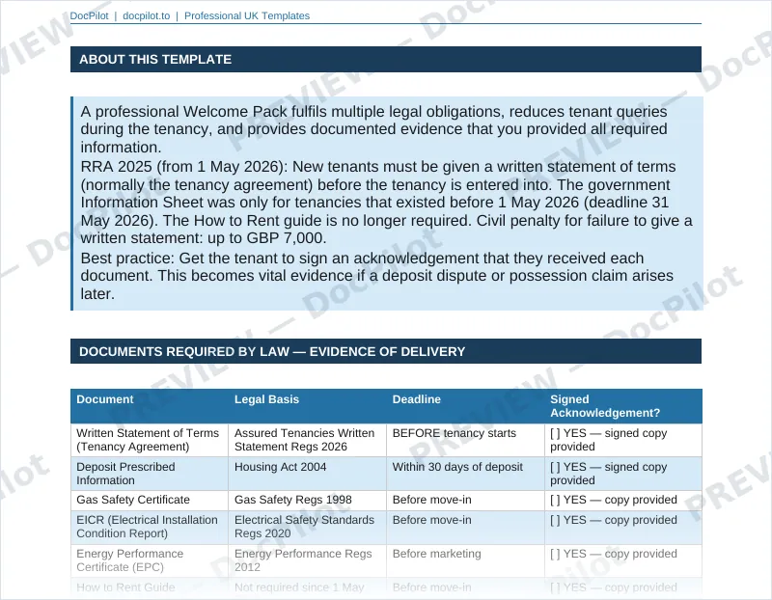Select the How to Rent Guide cell

tap(150, 587)
